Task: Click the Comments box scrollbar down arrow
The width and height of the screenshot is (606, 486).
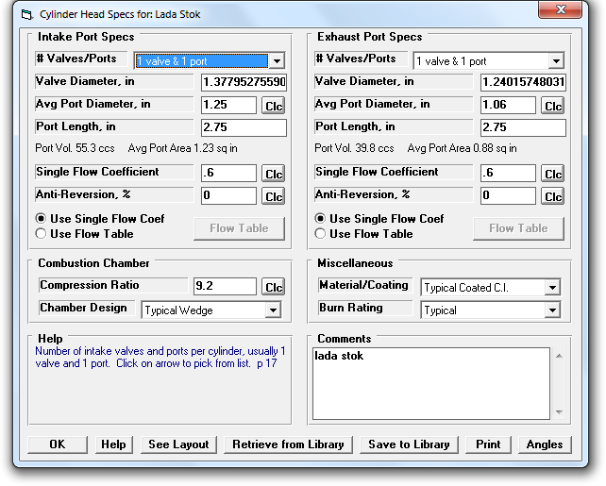Action: click(559, 411)
